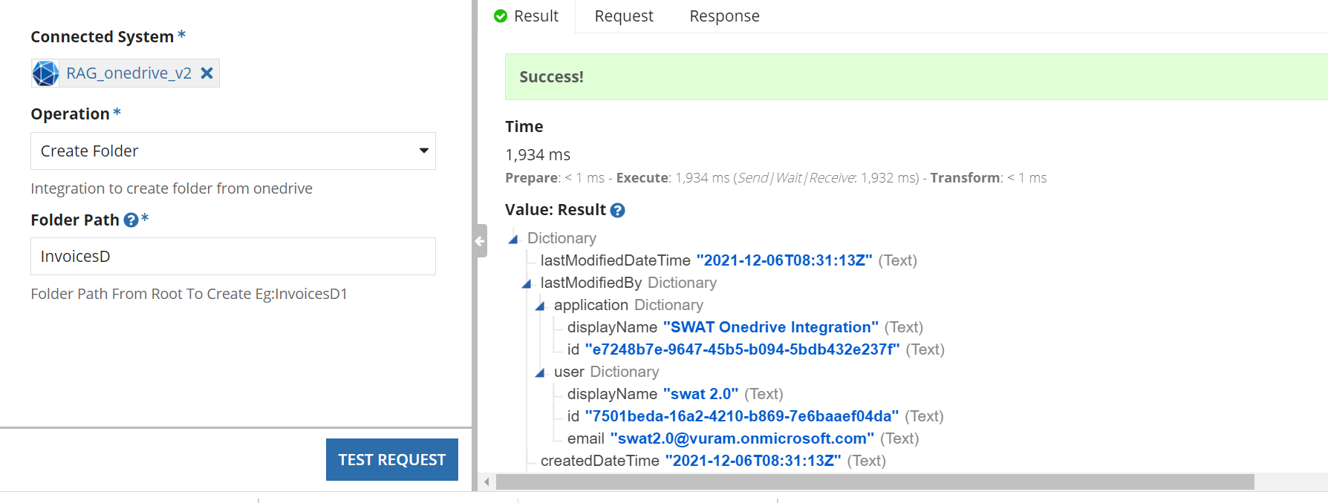Viewport: 1328px width, 503px height.
Task: Collapse the user Dictionary node
Action: [540, 372]
